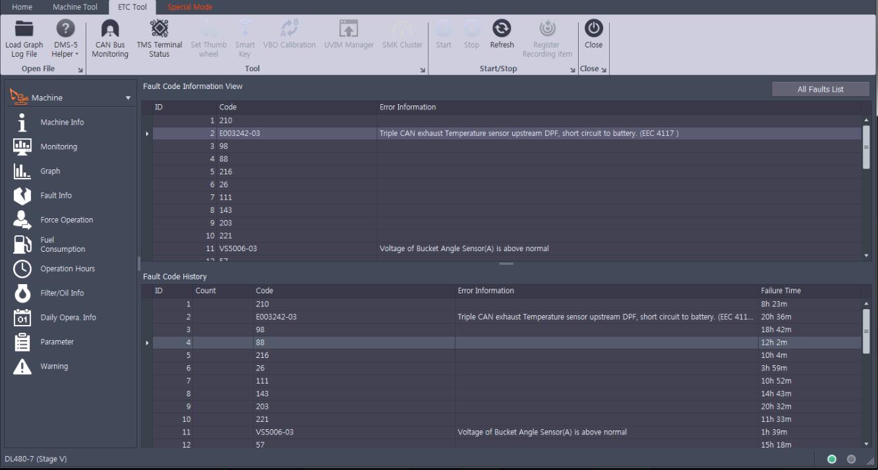Open the Load Graph Log File tool
This screenshot has height=470, width=878.
point(24,38)
